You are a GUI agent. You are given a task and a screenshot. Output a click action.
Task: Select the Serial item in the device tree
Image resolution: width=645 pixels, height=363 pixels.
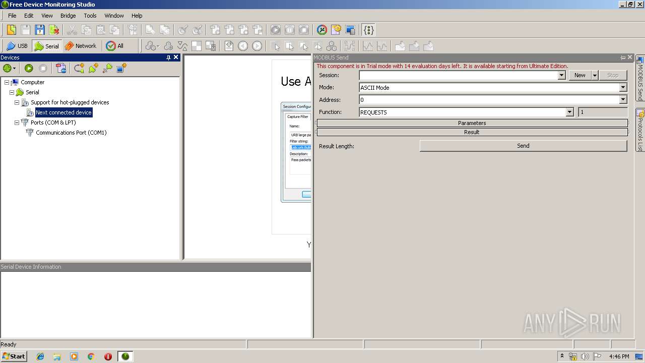pyautogui.click(x=32, y=92)
